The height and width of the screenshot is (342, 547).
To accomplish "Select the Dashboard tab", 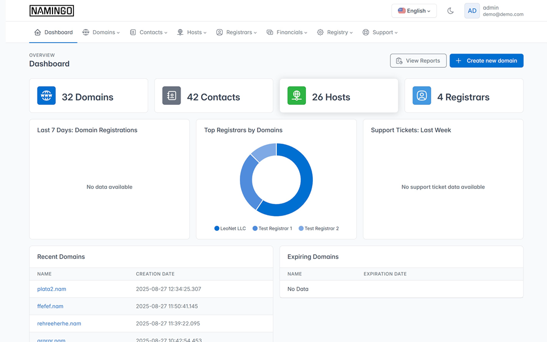I will point(54,32).
